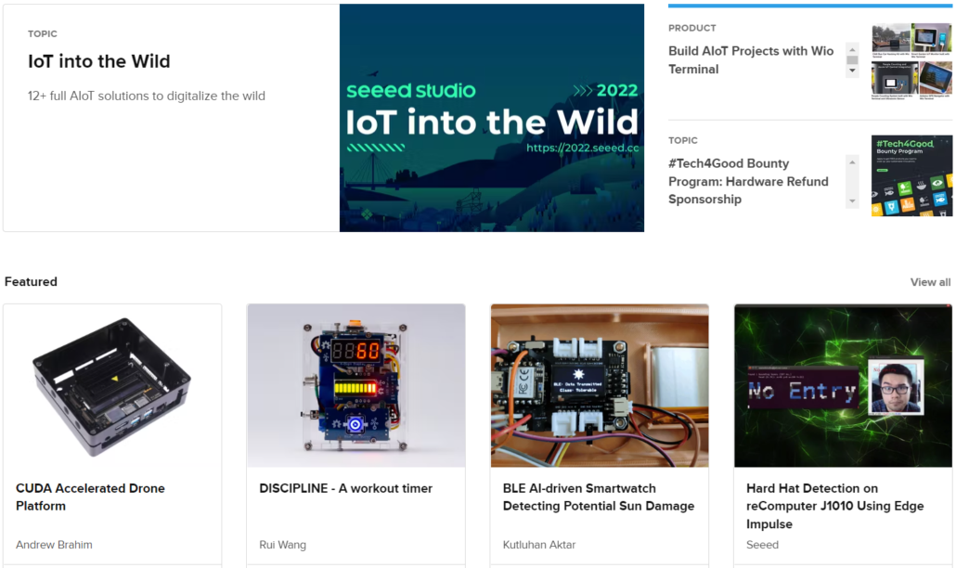Open Build AIoT Projects with Wio Terminal
Image resolution: width=956 pixels, height=568 pixels.
click(x=751, y=59)
